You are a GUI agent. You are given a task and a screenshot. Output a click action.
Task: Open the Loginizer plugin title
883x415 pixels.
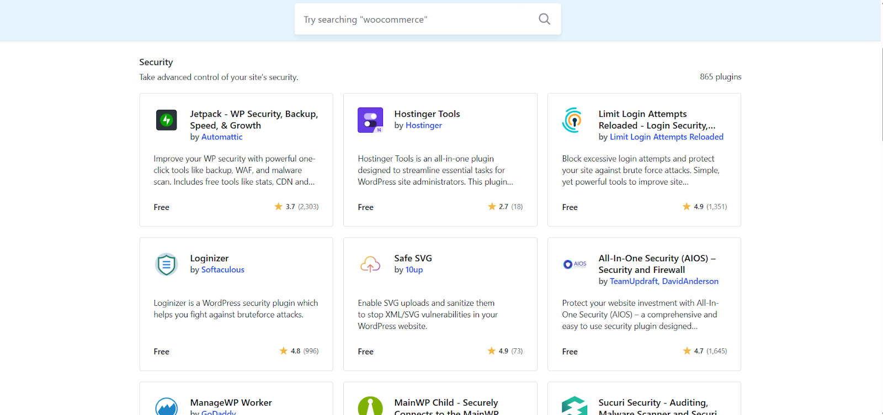click(209, 258)
